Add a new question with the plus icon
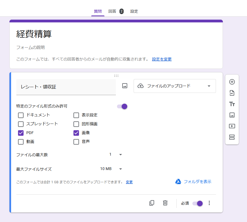 tap(232, 82)
